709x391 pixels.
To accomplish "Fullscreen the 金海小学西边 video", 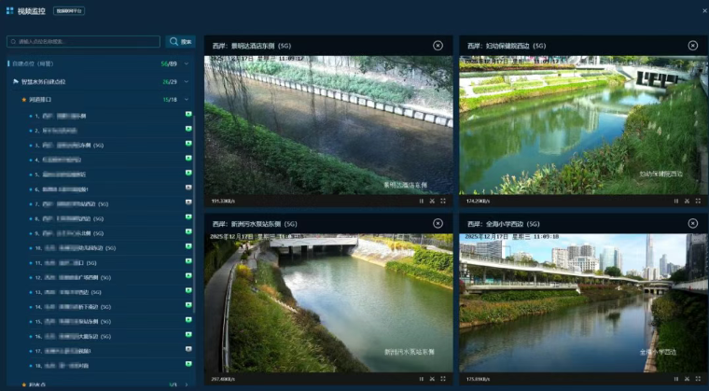I will click(698, 379).
